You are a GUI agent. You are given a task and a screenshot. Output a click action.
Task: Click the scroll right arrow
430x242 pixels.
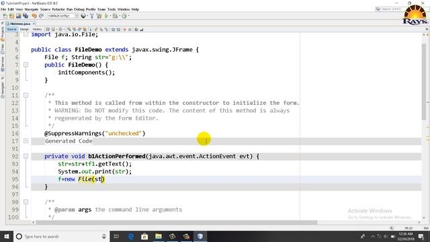419,223
